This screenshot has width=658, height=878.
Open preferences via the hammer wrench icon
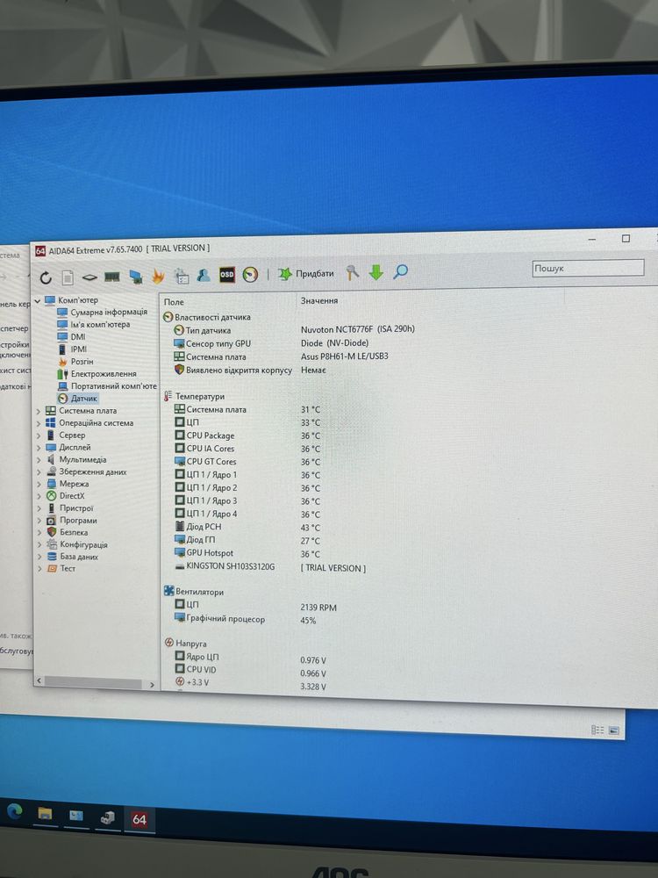352,273
